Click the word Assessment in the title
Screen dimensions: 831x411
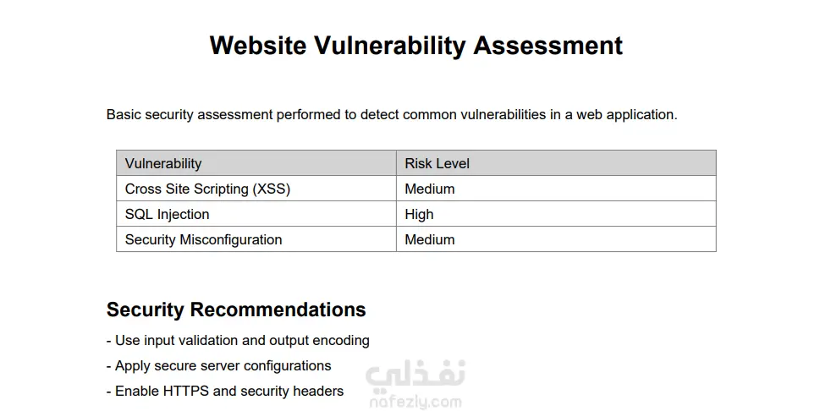pos(548,46)
